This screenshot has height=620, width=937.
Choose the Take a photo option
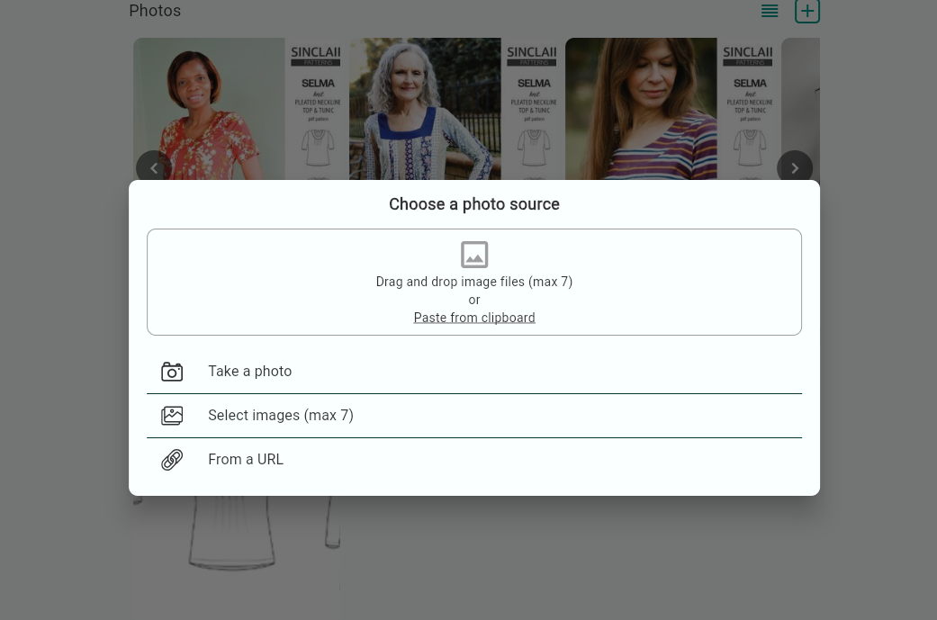(250, 372)
